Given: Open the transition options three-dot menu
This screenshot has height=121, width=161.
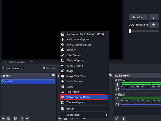Looking at the screenshot, I should [x=153, y=17].
